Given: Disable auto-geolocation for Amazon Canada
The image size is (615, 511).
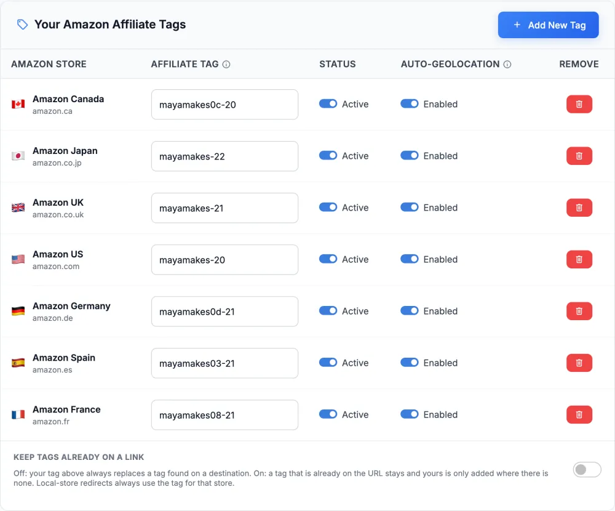Looking at the screenshot, I should point(410,103).
